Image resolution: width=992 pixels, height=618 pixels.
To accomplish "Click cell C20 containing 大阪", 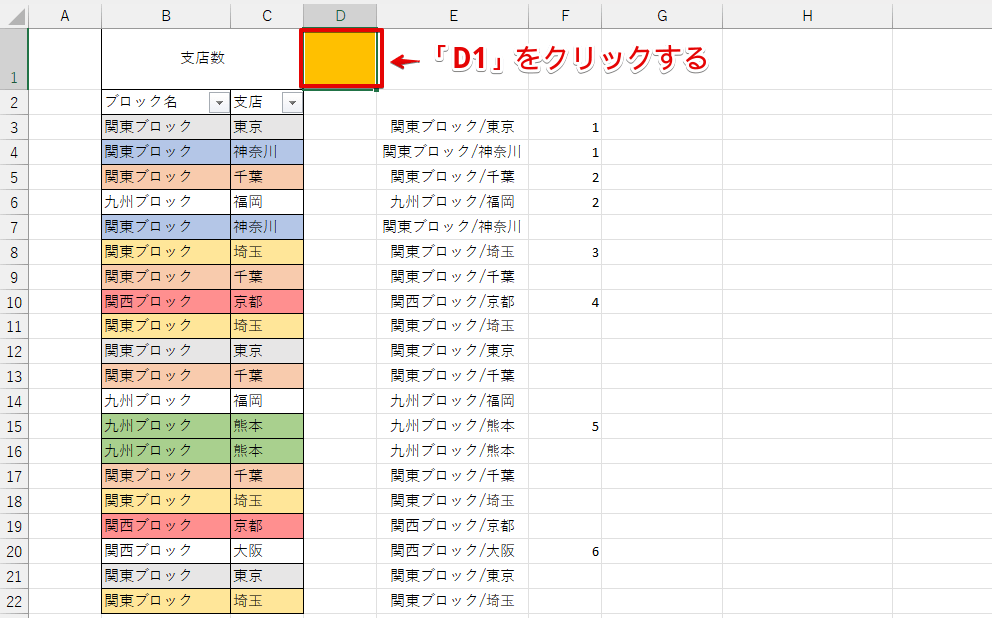I will pos(267,551).
